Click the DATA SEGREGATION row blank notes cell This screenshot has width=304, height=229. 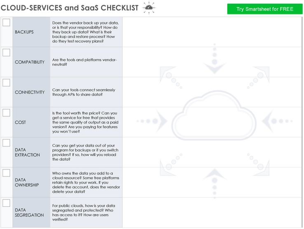tap(212, 213)
